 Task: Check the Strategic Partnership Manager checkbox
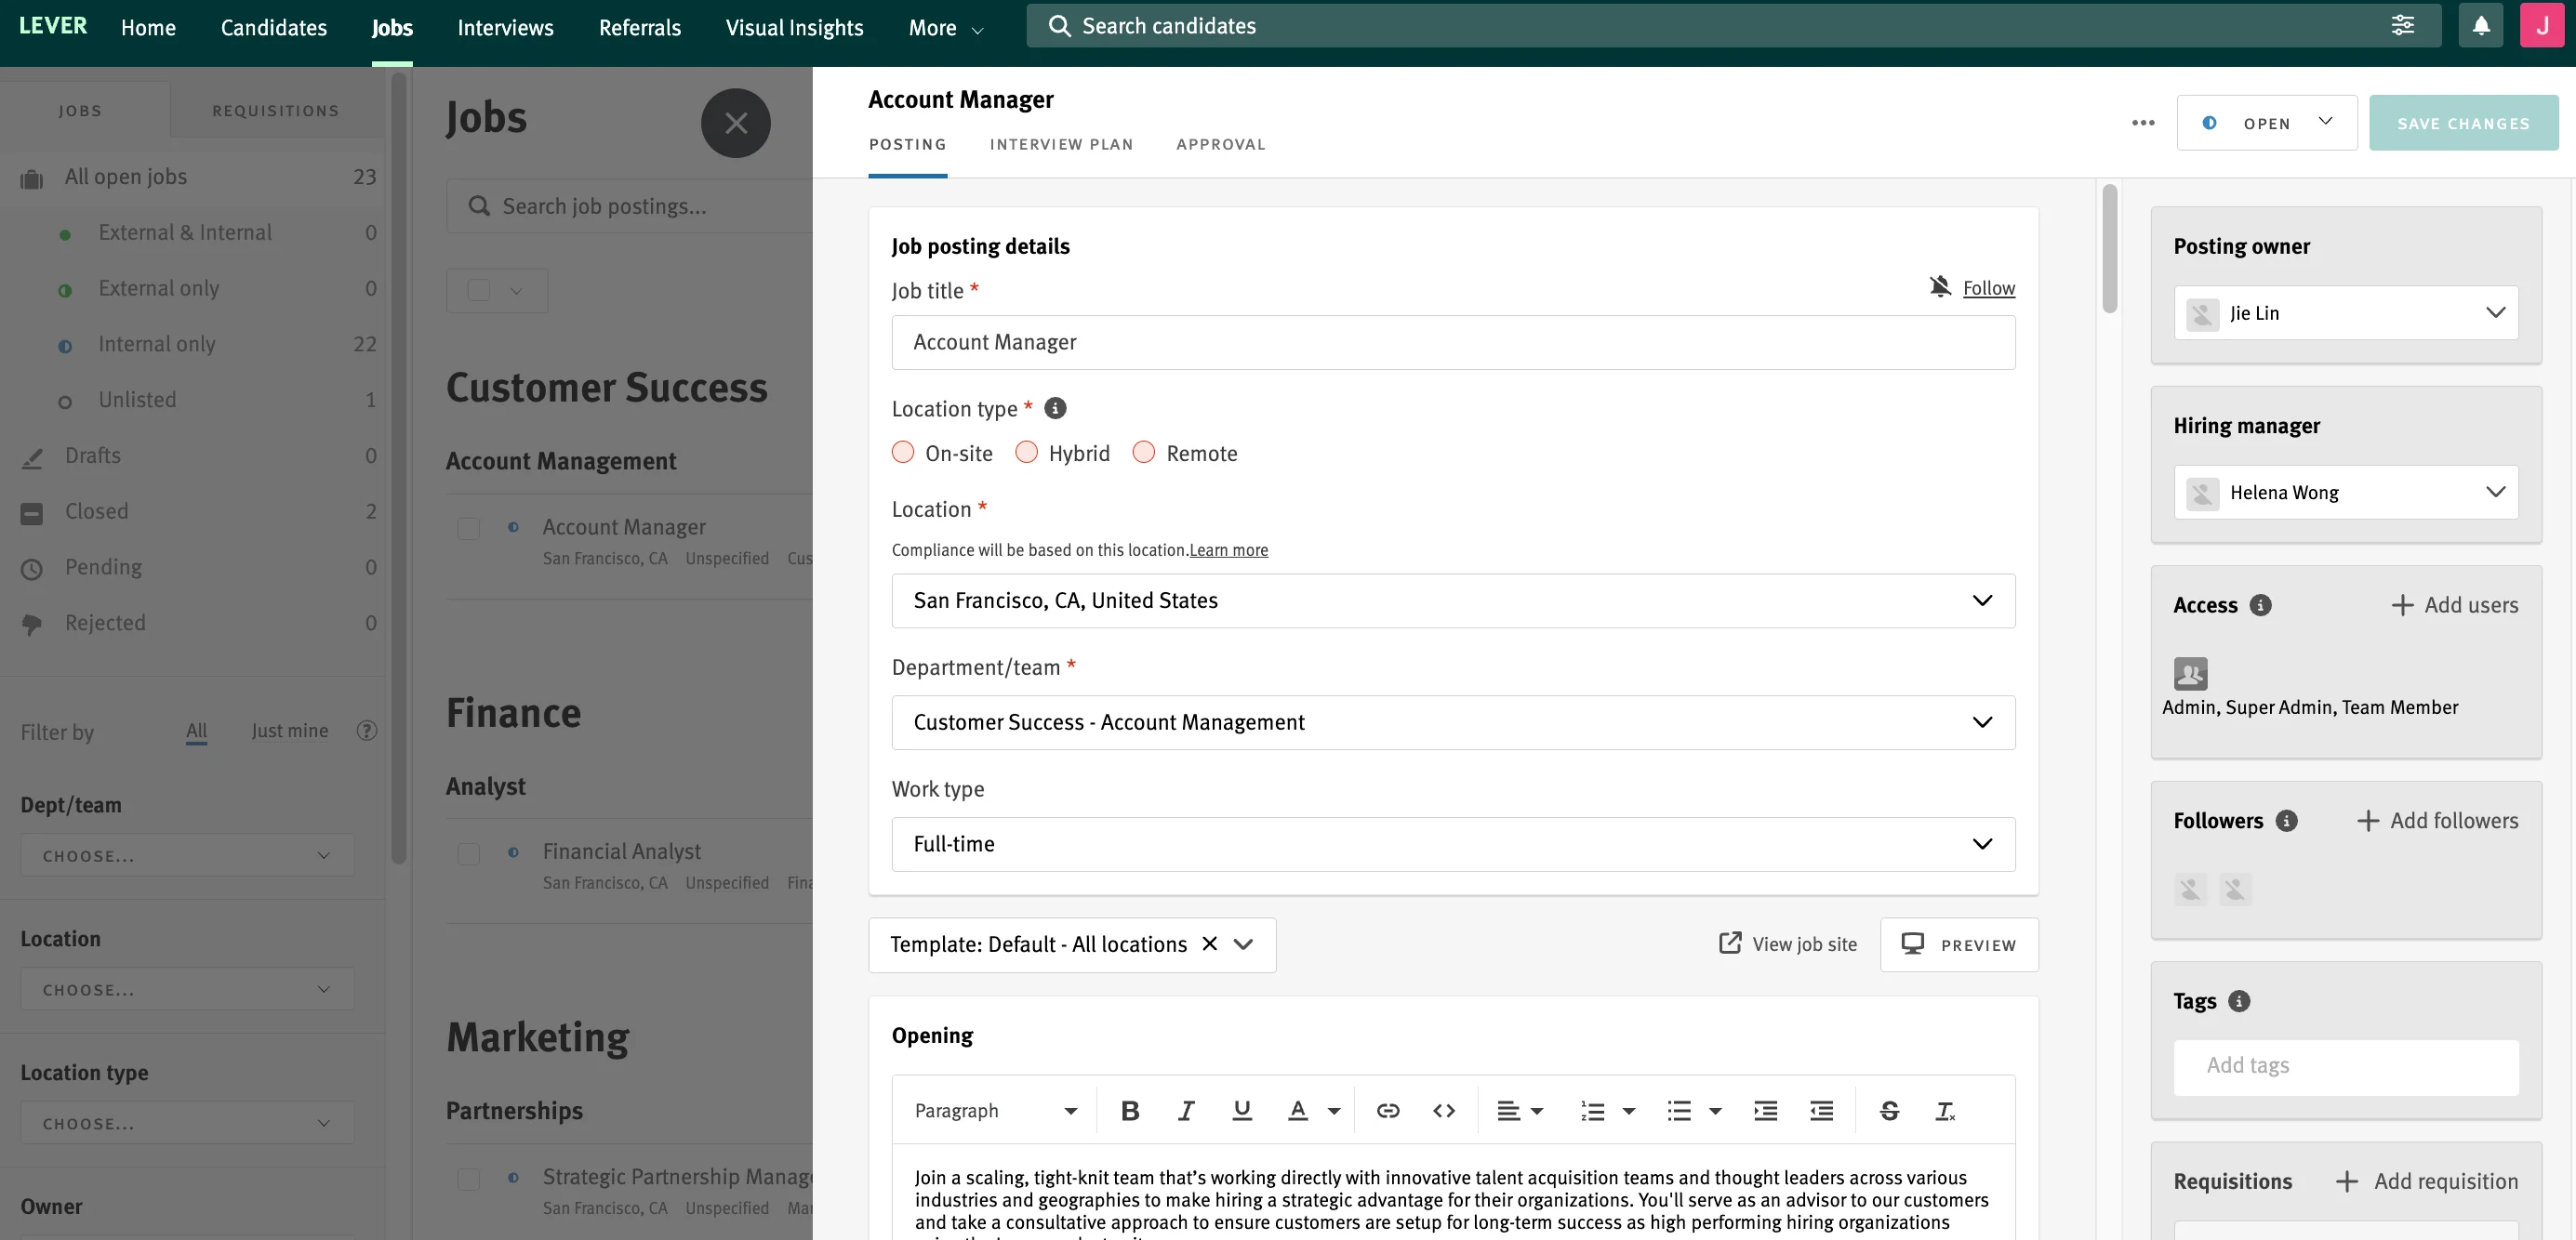pyautogui.click(x=468, y=1181)
